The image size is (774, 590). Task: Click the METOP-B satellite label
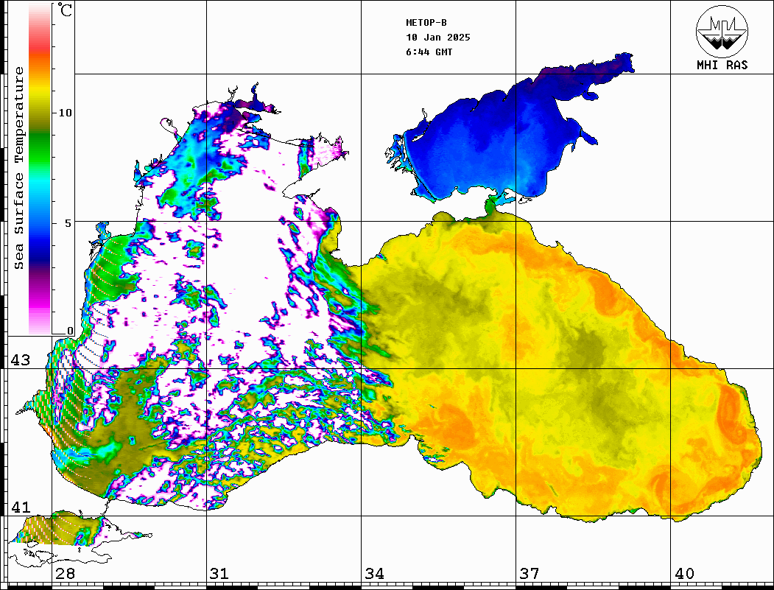pos(426,23)
